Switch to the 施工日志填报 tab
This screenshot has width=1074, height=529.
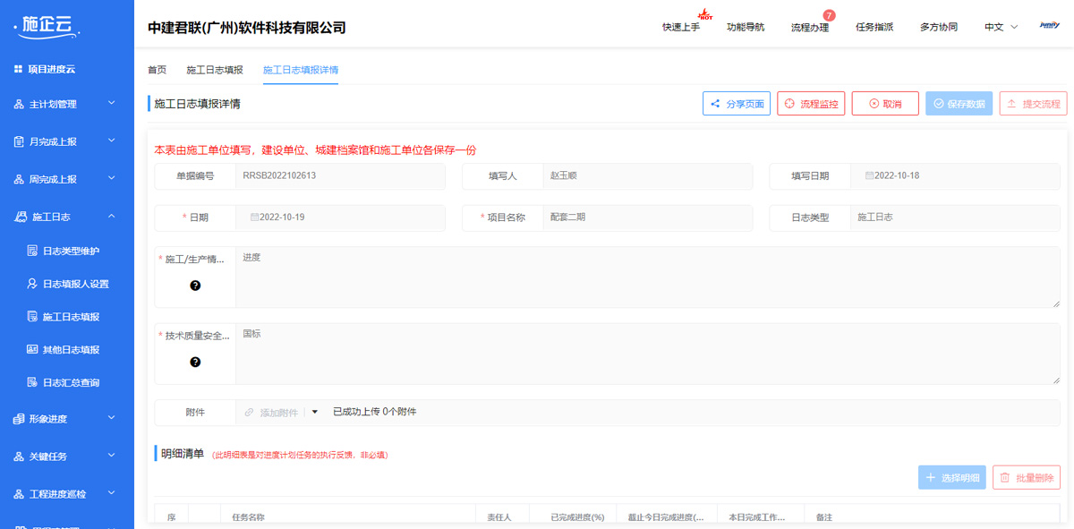215,70
